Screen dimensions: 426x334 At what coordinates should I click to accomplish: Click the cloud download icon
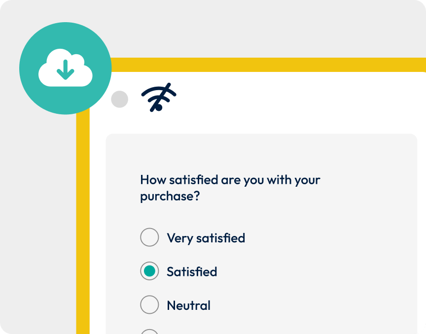pyautogui.click(x=65, y=69)
